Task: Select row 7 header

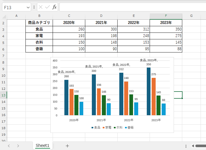Action: pyautogui.click(x=3, y=56)
